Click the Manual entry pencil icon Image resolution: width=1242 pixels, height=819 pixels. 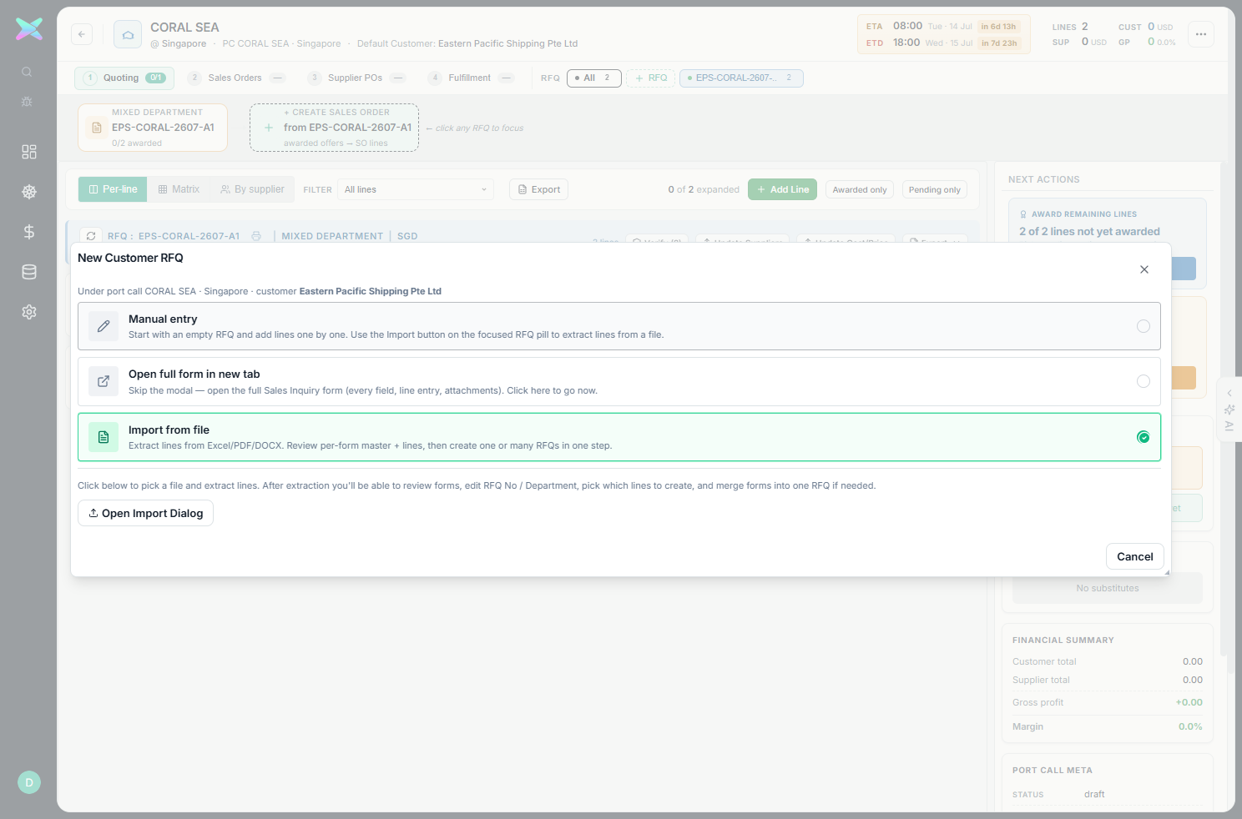103,326
